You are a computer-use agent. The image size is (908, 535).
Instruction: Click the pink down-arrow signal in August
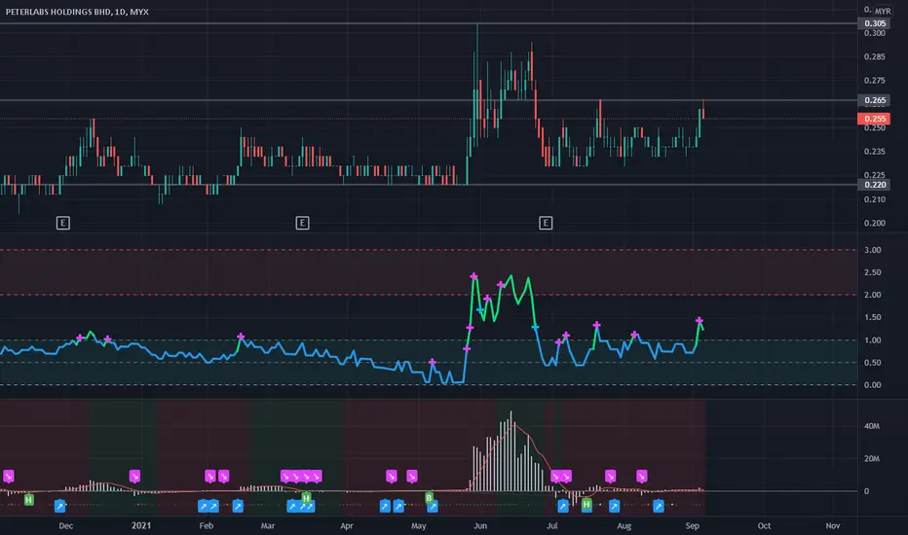[641, 476]
